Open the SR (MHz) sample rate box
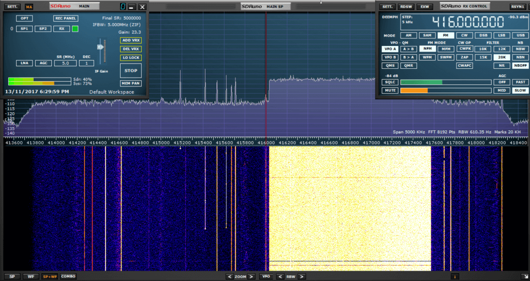 click(66, 63)
